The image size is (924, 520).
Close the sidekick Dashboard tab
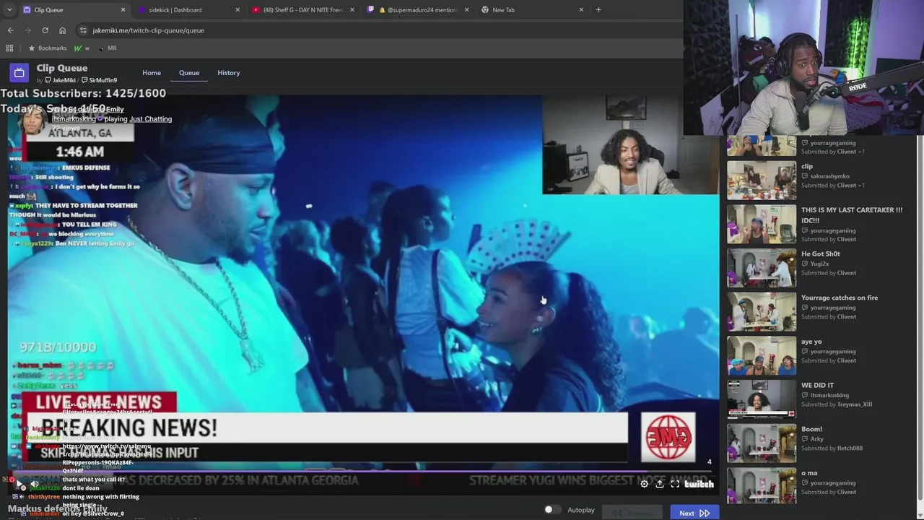tap(237, 9)
